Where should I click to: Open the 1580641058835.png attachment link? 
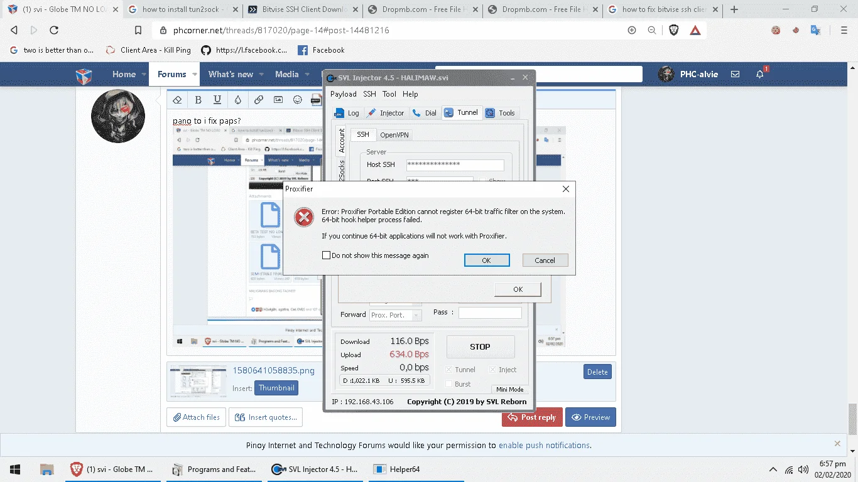273,370
